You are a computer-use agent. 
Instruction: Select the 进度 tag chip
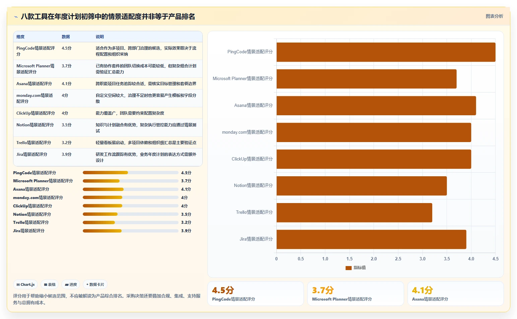(x=71, y=284)
